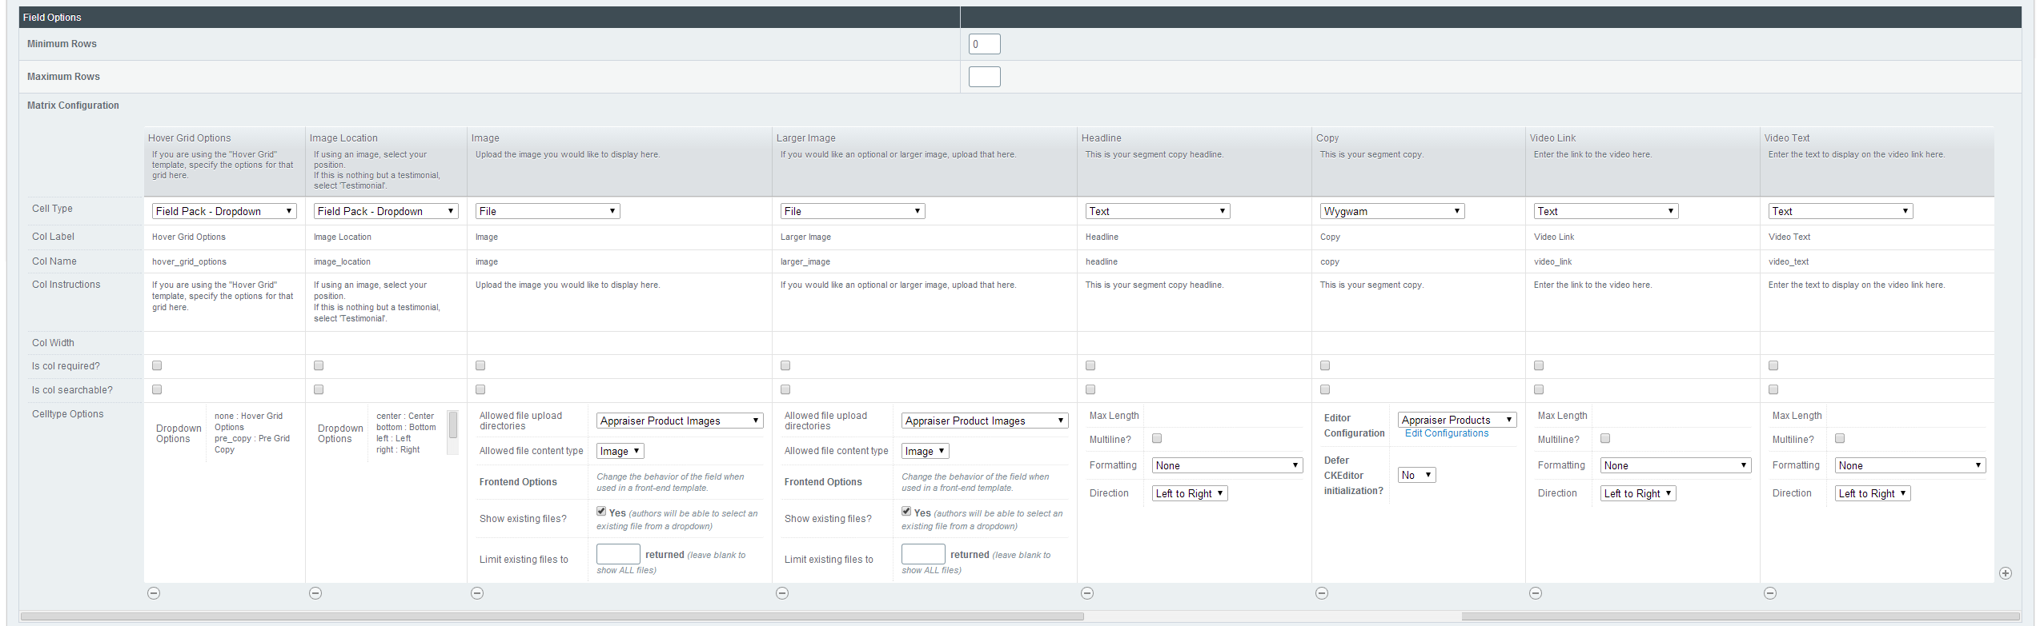Open Headline Direction dropdown
Image resolution: width=2040 pixels, height=626 pixels.
click(1190, 493)
